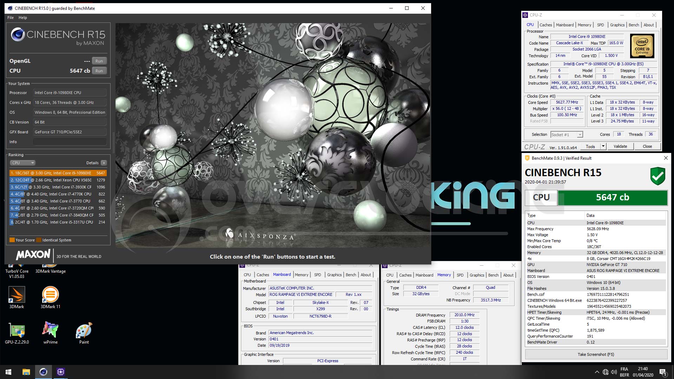Click the BIOS Version row in BenchMate
The image size is (674, 379).
click(x=596, y=277)
